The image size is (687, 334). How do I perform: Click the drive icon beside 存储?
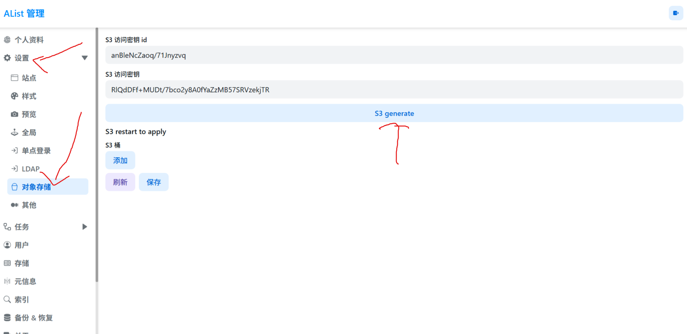(x=7, y=263)
